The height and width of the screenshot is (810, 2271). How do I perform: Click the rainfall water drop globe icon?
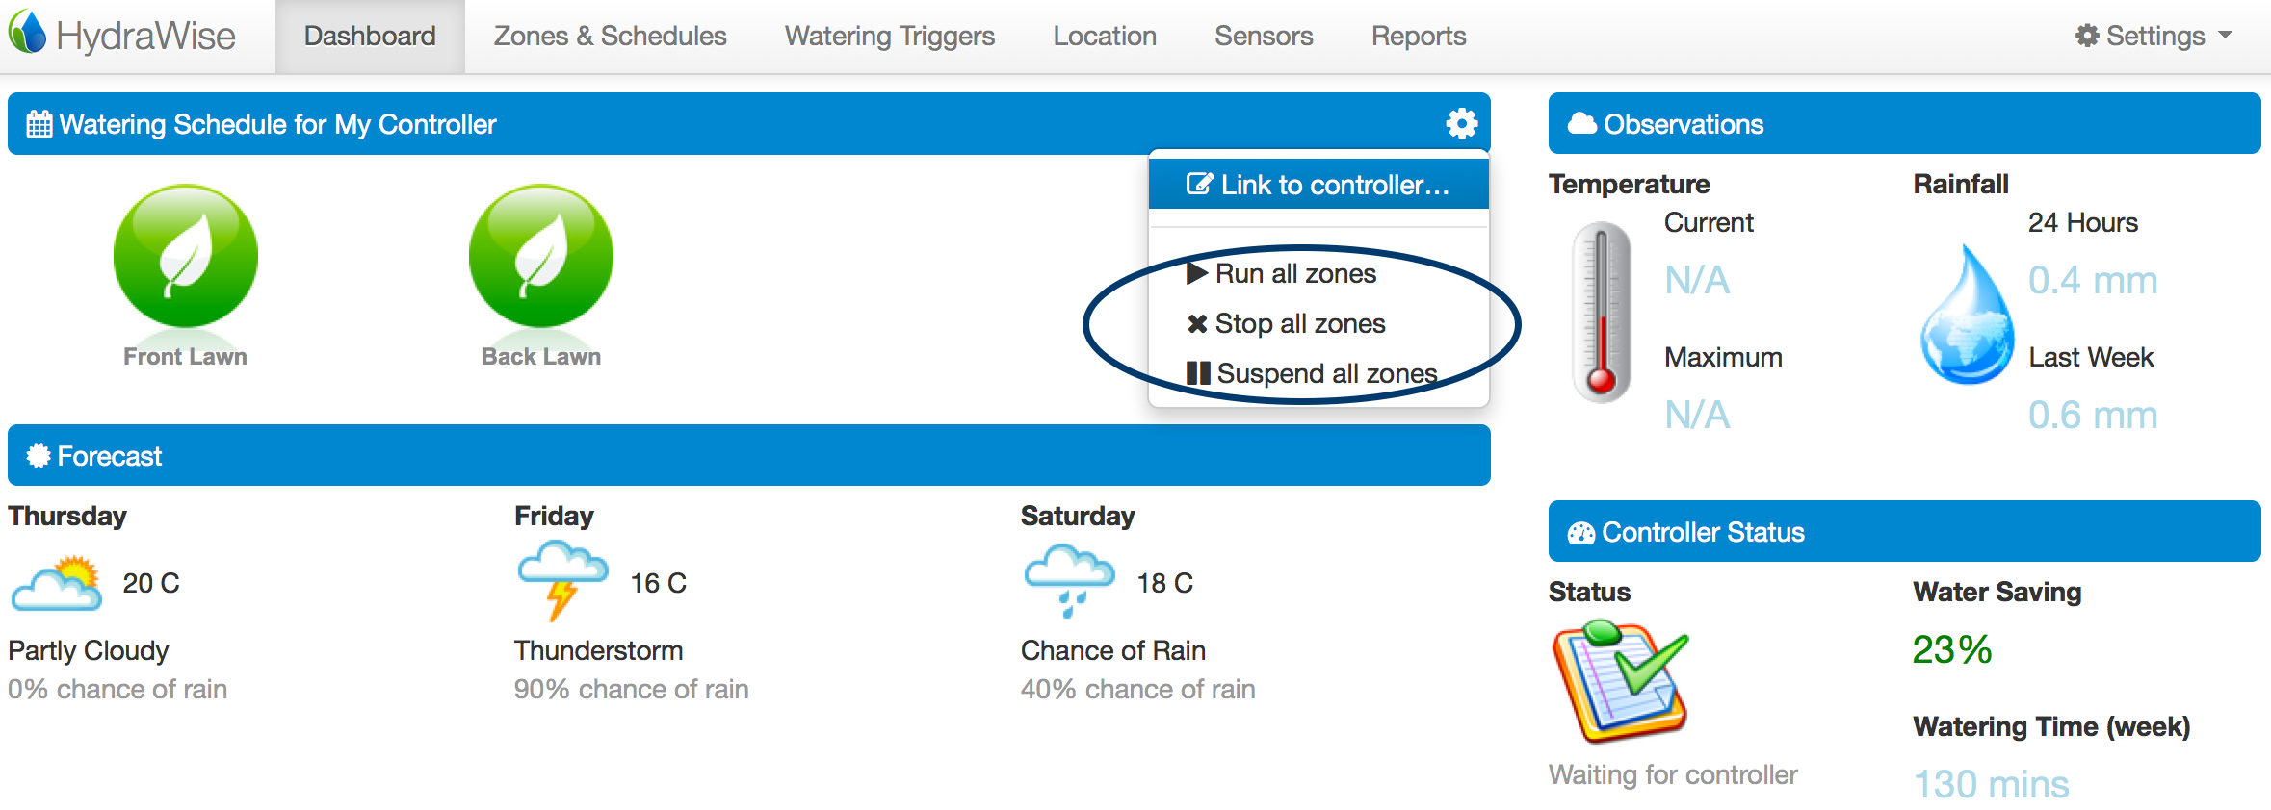(x=1966, y=316)
